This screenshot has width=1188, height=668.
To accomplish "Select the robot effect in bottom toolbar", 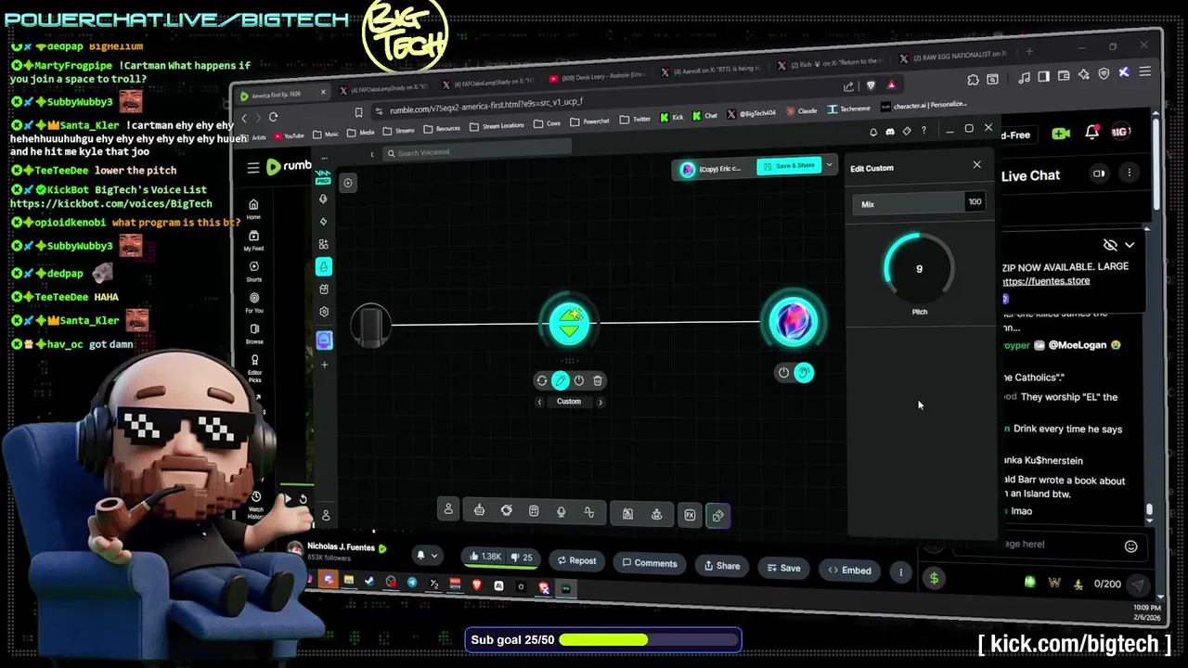I will (x=479, y=511).
